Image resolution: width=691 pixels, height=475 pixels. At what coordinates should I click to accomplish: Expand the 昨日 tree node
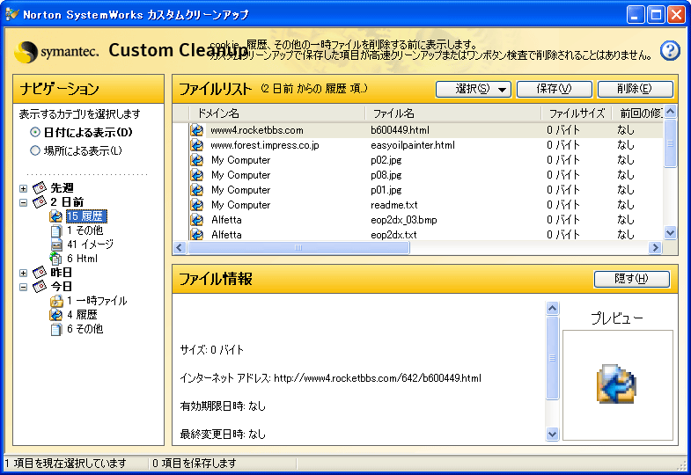(x=24, y=273)
